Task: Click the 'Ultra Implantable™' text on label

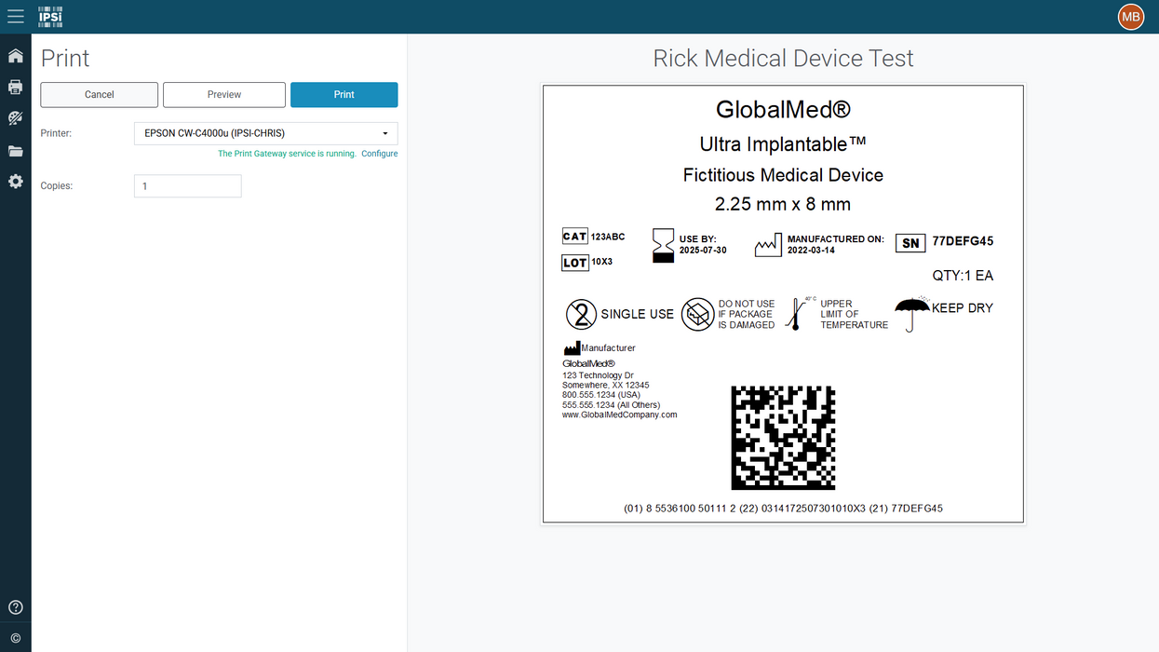Action: coord(783,143)
